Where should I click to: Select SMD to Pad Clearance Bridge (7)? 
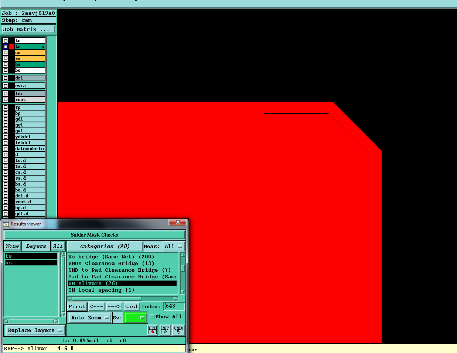tap(122, 270)
